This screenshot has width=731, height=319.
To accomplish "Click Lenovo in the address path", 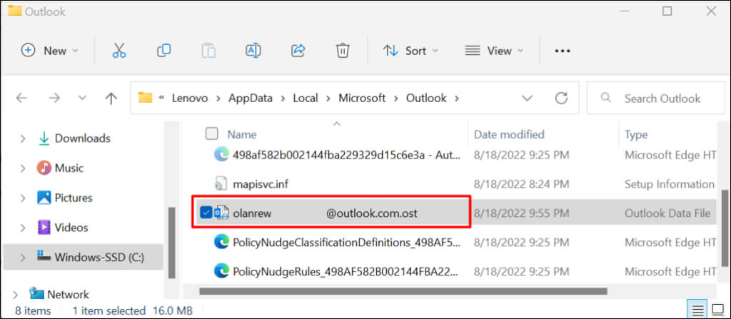I will [190, 98].
